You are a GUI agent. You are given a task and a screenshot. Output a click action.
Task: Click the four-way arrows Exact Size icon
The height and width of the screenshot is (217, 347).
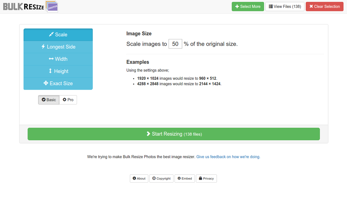click(46, 83)
